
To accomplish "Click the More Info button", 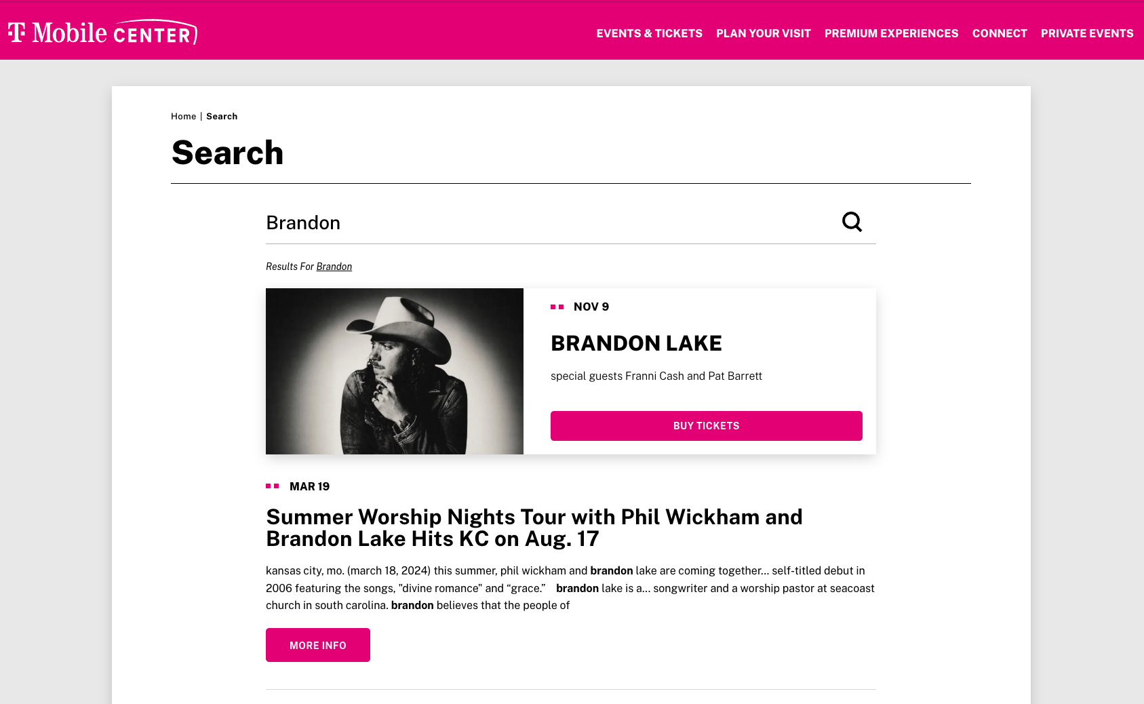I will [x=318, y=645].
